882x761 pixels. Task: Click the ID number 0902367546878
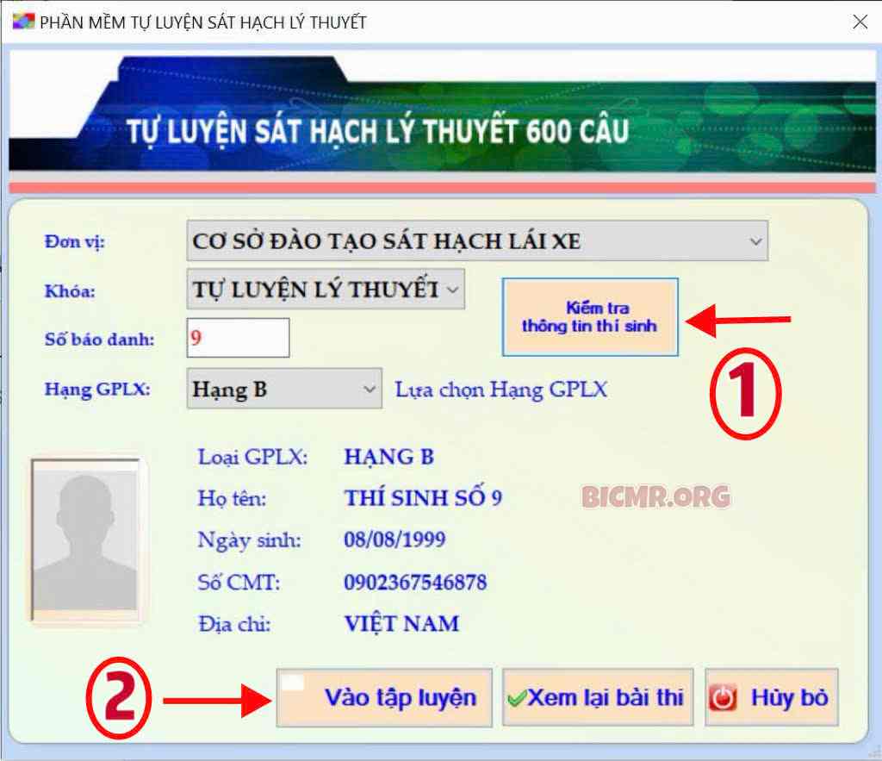415,582
